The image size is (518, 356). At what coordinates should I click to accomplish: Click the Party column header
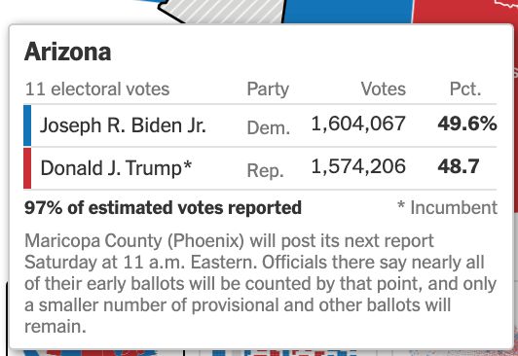click(268, 89)
